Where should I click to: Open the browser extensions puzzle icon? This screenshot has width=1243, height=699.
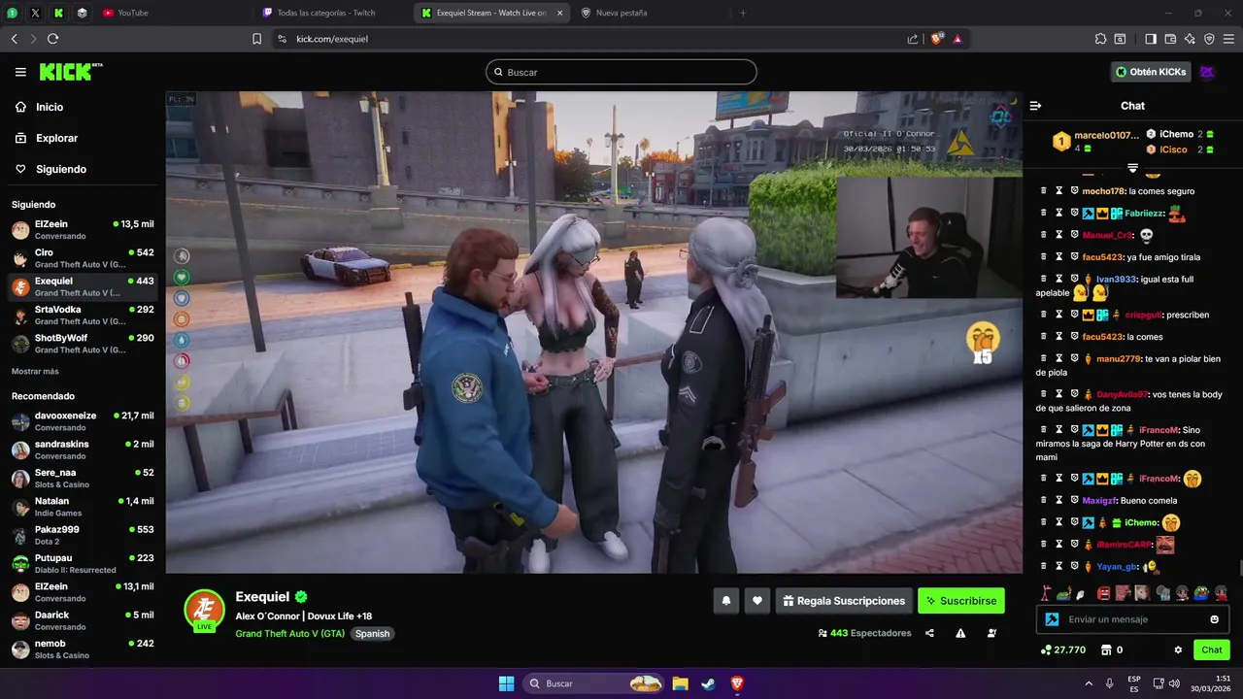[1100, 39]
